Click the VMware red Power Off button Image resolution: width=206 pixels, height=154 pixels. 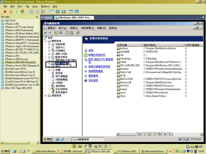(x=5, y=12)
